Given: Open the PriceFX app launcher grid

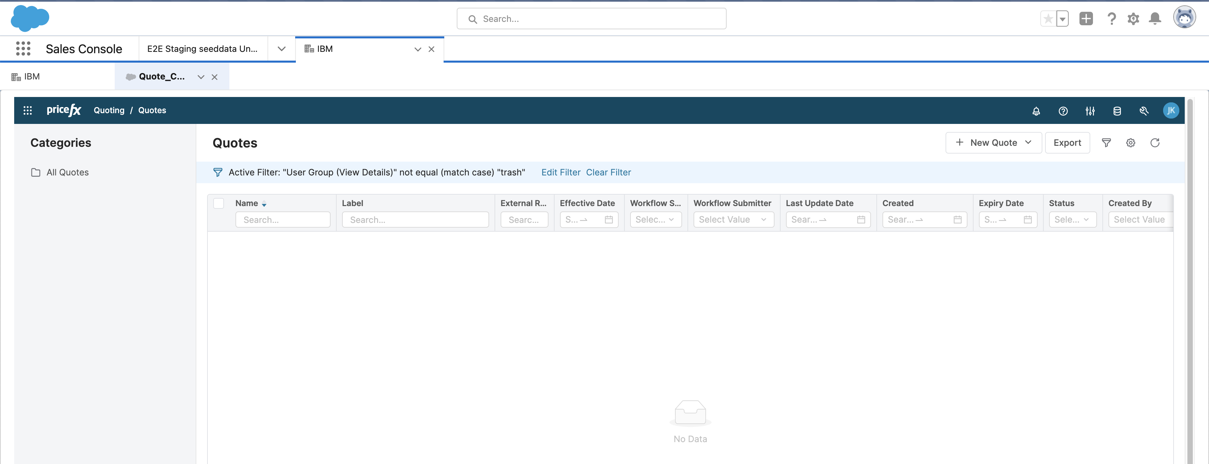Looking at the screenshot, I should (x=28, y=110).
